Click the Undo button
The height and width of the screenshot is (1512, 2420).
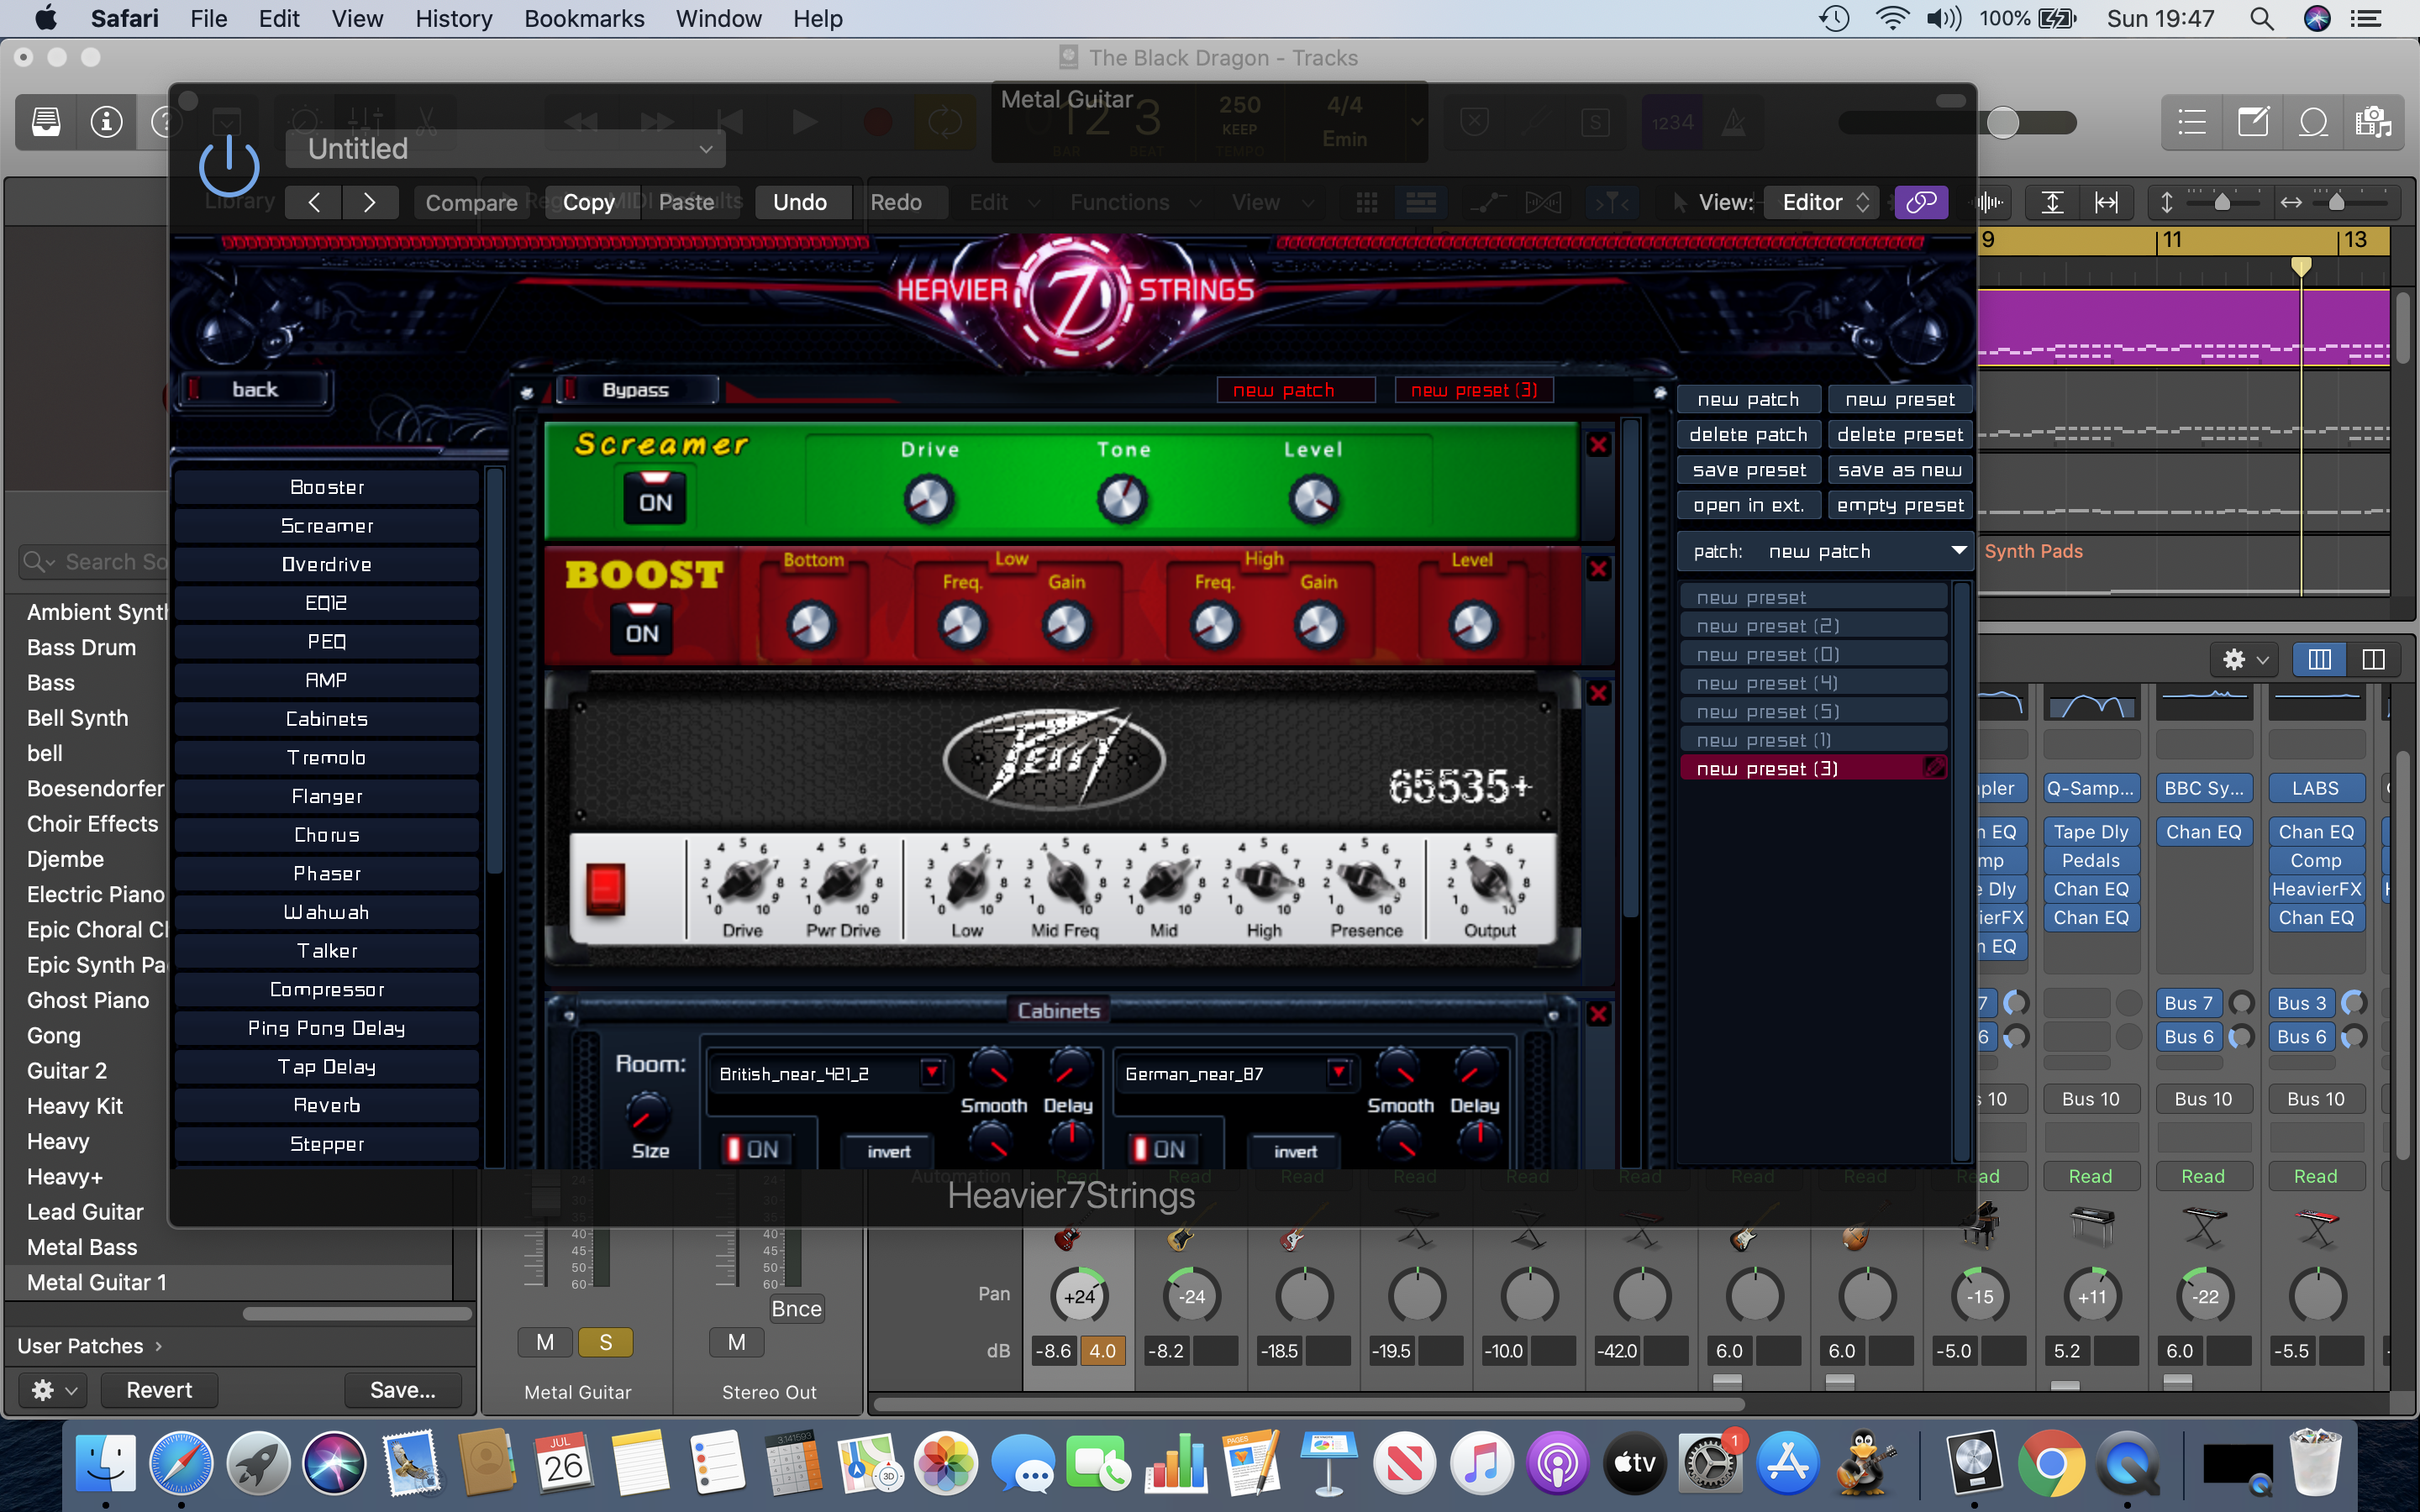pyautogui.click(x=800, y=202)
